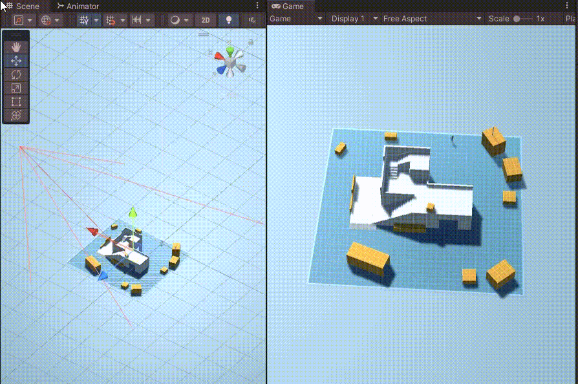
Task: Toggle the gizmo rotation lock
Action: click(x=251, y=43)
